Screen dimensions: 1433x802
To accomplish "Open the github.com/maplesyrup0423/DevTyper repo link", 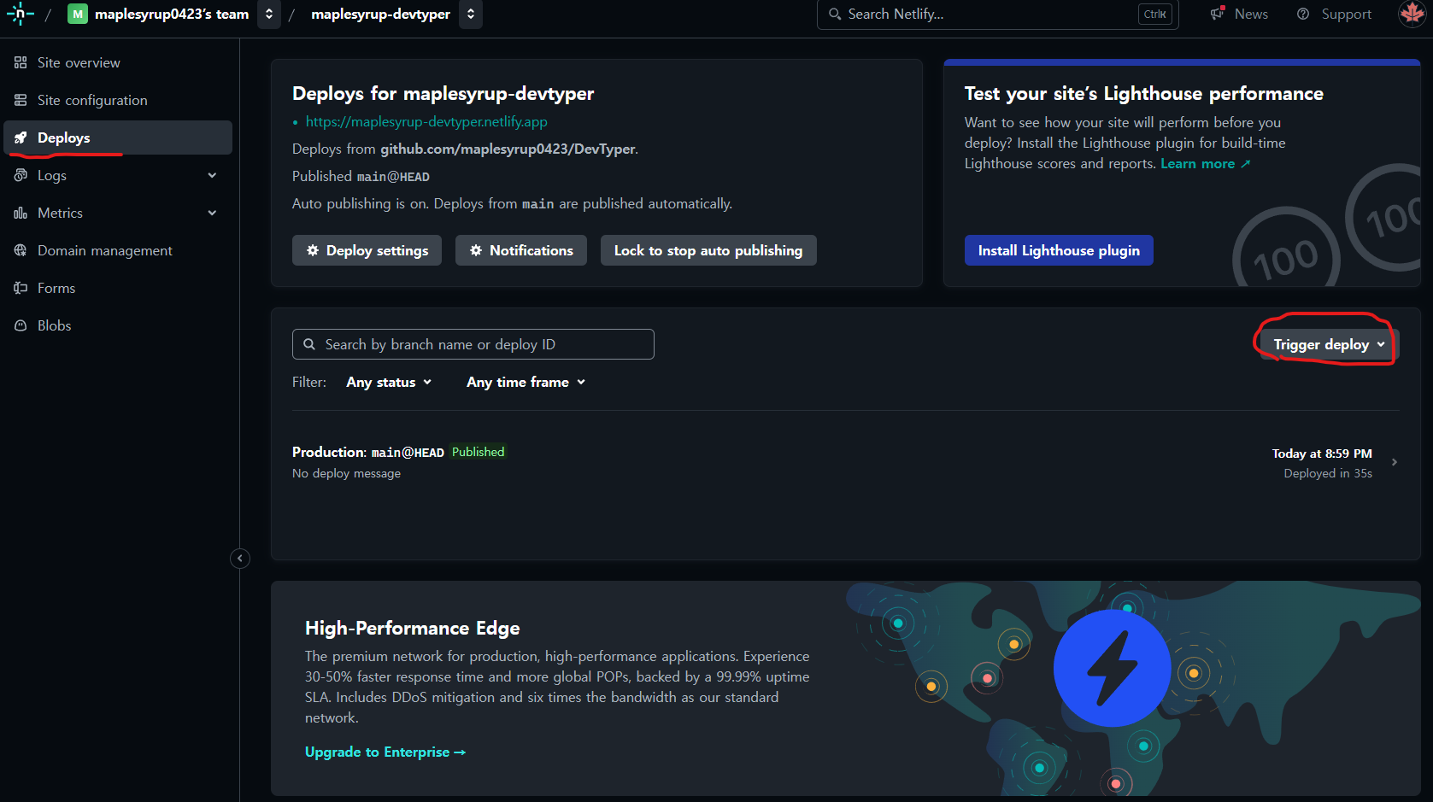I will (508, 149).
